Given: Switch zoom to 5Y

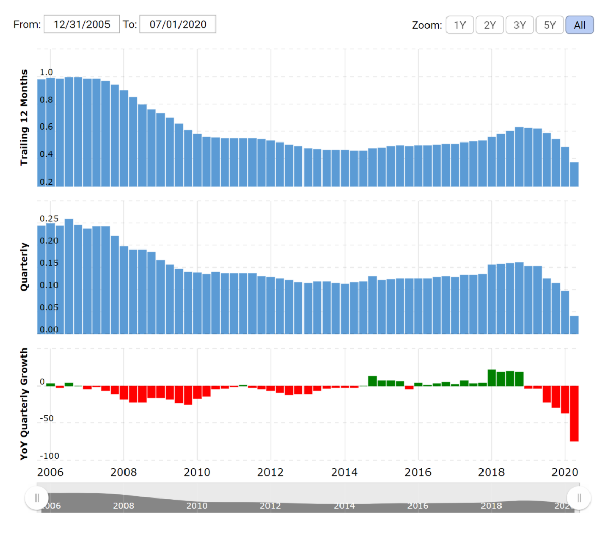Looking at the screenshot, I should [x=549, y=25].
